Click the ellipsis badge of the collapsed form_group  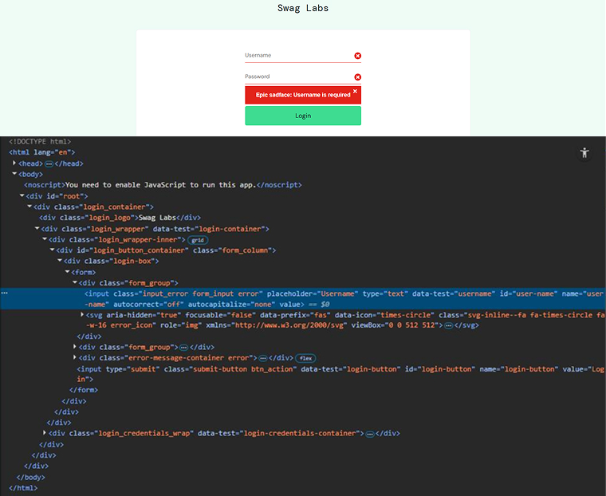click(x=184, y=348)
